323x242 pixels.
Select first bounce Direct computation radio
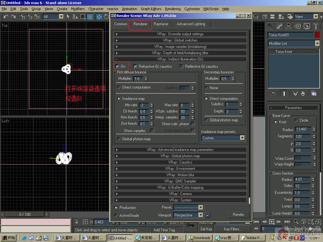(x=119, y=87)
